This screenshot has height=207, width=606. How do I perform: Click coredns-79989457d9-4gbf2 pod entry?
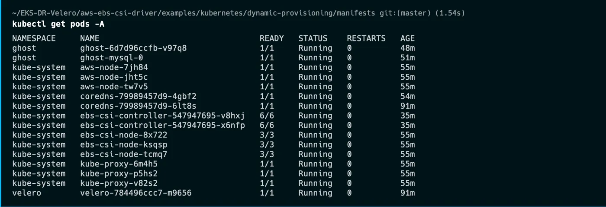(x=138, y=96)
